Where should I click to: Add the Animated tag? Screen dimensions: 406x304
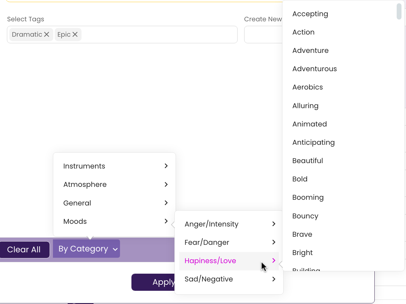click(x=309, y=124)
